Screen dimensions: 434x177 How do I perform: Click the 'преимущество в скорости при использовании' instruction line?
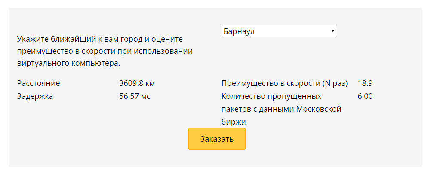coord(105,51)
